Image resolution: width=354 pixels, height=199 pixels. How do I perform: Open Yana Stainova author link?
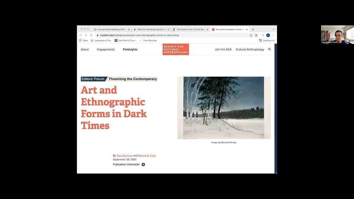click(124, 156)
